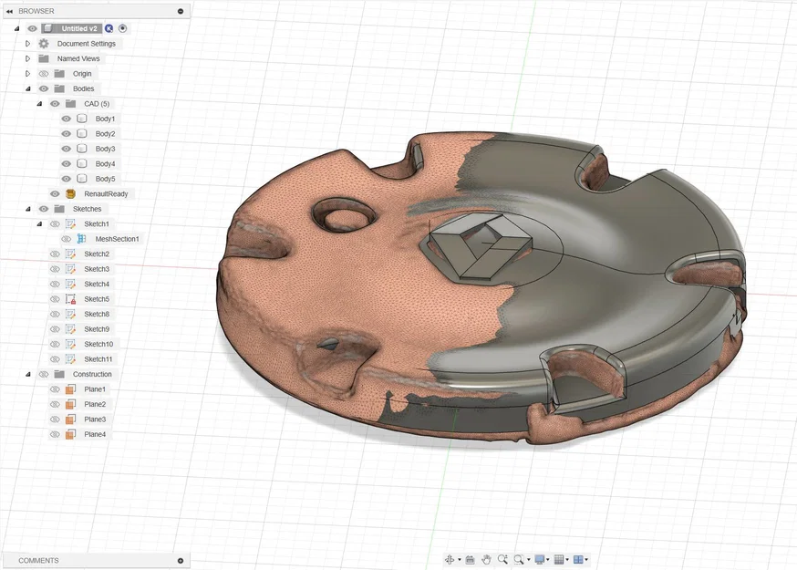
Task: Collapse the Sketches folder
Action: click(28, 209)
